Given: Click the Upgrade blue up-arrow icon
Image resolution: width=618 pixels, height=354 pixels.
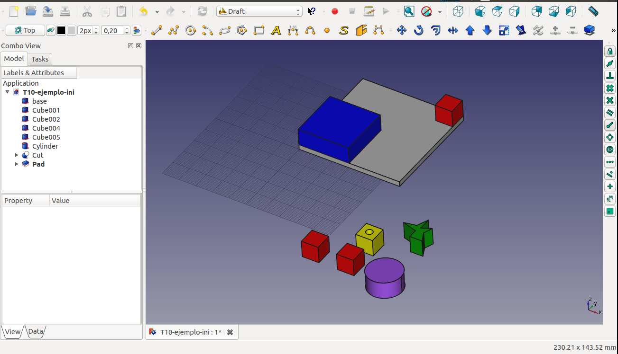Looking at the screenshot, I should (470, 31).
